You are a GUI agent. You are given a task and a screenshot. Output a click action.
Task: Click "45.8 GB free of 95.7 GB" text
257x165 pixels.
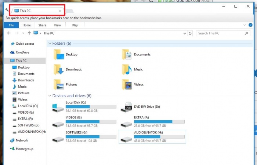150,141
